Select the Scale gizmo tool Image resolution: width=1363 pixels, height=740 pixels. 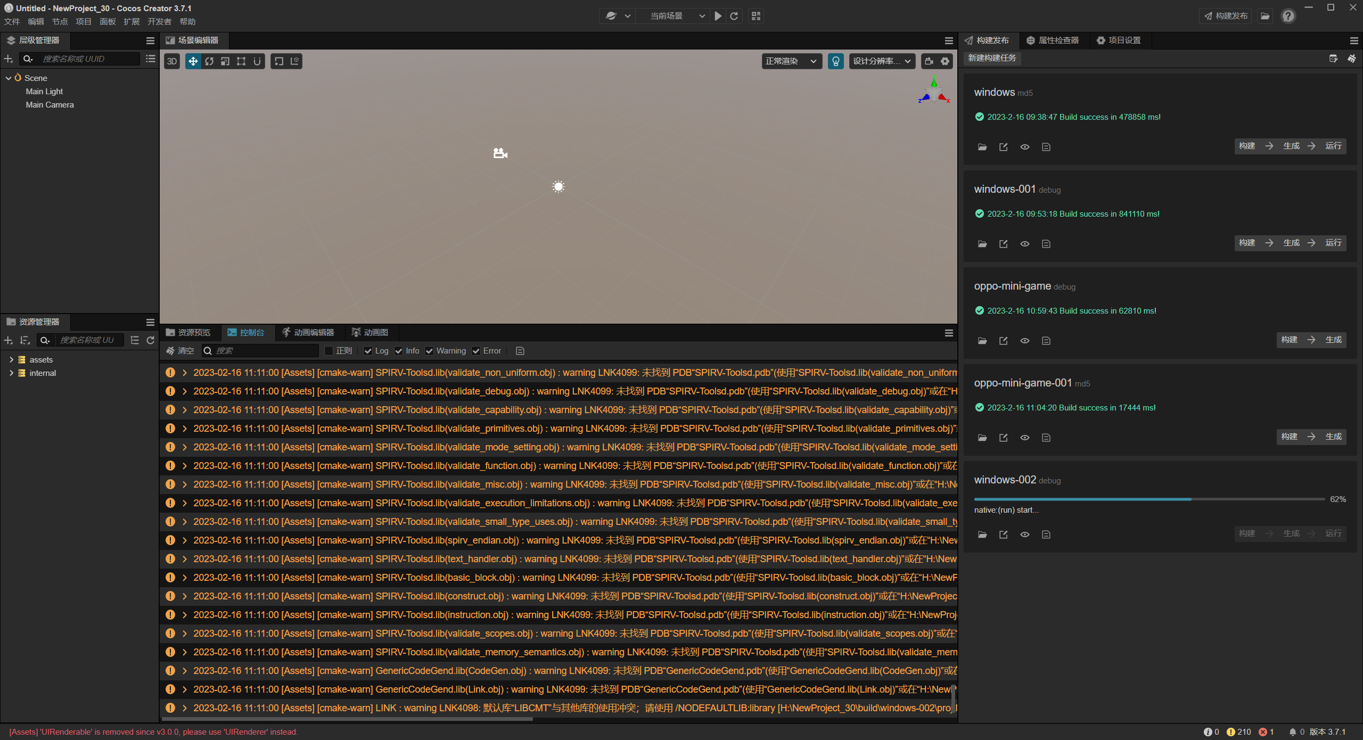225,61
